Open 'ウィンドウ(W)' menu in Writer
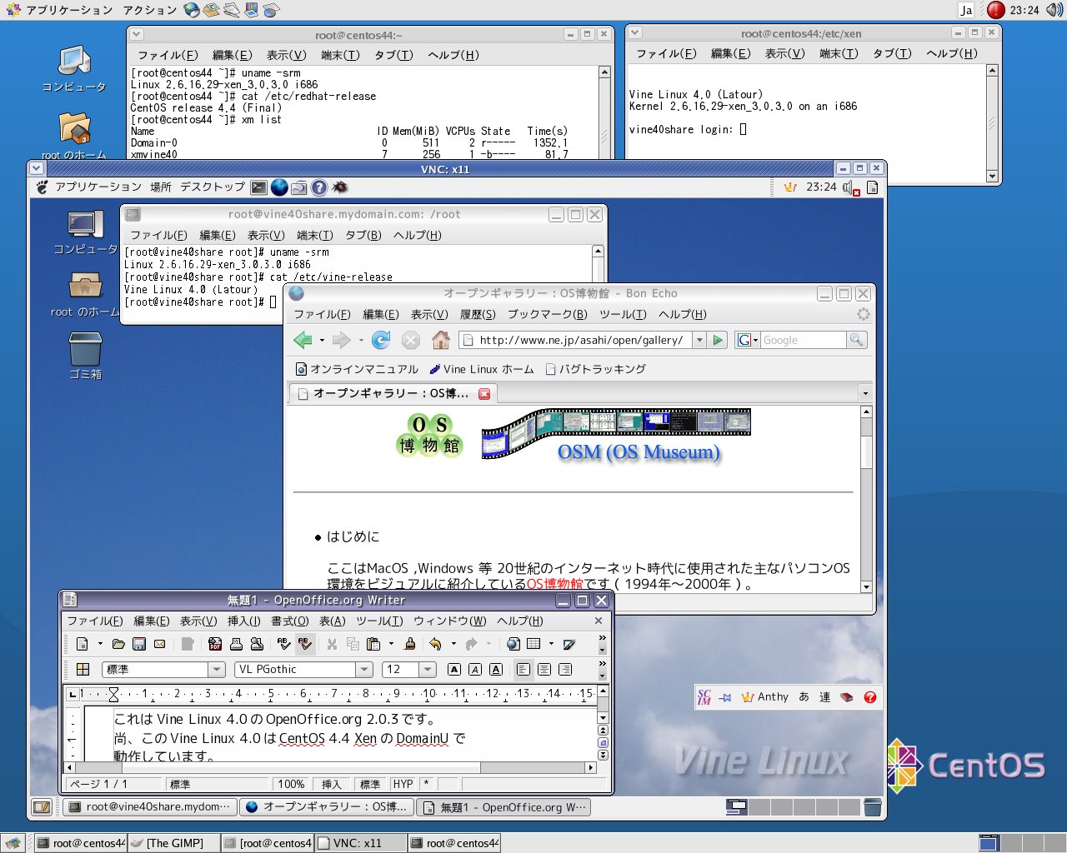This screenshot has width=1067, height=853. click(449, 621)
